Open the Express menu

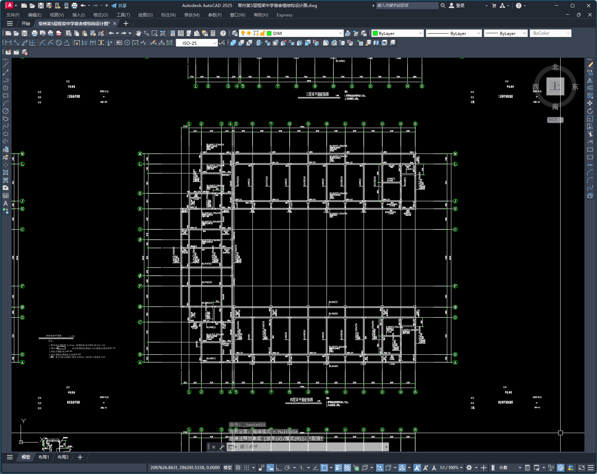pos(284,15)
